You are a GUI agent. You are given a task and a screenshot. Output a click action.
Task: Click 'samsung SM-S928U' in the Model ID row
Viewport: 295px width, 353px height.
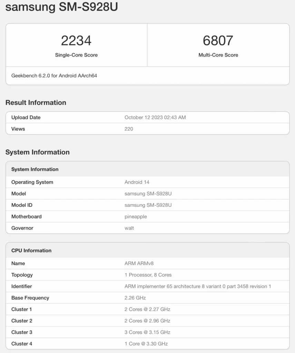[x=148, y=205]
